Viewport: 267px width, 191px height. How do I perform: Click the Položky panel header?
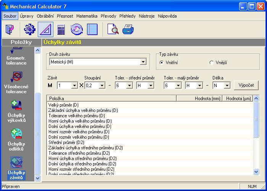21,42
